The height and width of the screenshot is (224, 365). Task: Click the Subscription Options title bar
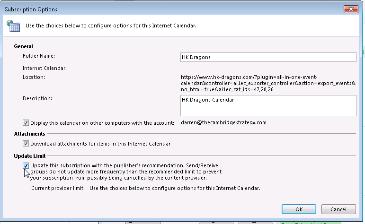click(142, 9)
